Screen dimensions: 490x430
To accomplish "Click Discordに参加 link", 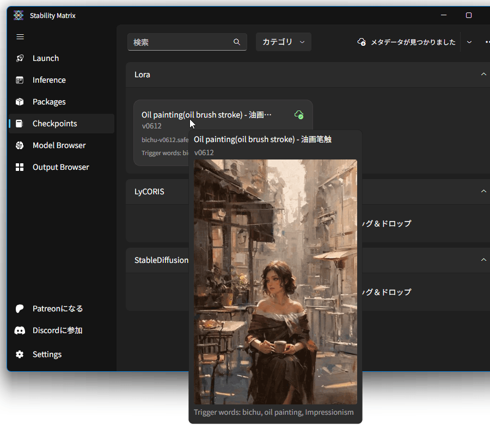I will tap(62, 330).
